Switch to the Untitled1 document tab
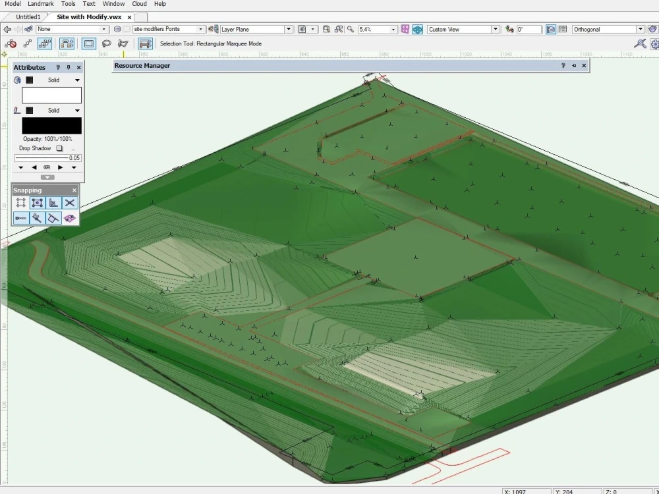Screen dimensions: 659x494 pyautogui.click(x=28, y=17)
